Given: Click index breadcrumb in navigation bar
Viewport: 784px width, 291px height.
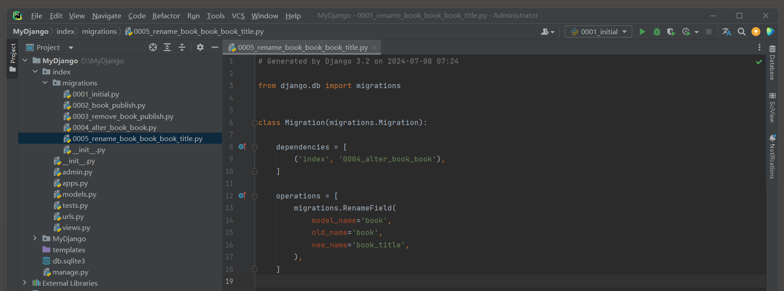Looking at the screenshot, I should (x=66, y=32).
